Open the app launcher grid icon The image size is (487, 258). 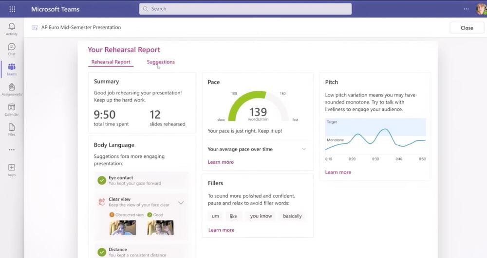pos(12,9)
